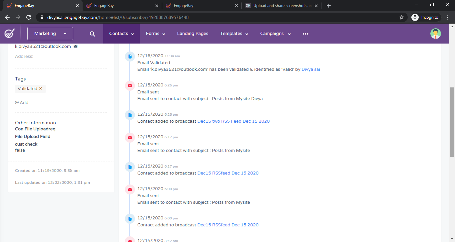This screenshot has height=242, width=455.
Task: Click the site lock icon in address bar
Action: tap(42, 17)
